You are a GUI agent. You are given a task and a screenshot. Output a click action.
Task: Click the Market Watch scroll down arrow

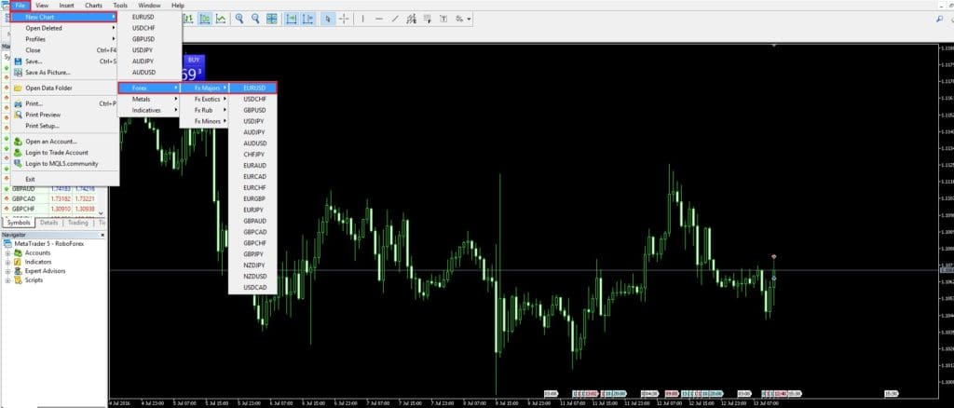(x=101, y=213)
